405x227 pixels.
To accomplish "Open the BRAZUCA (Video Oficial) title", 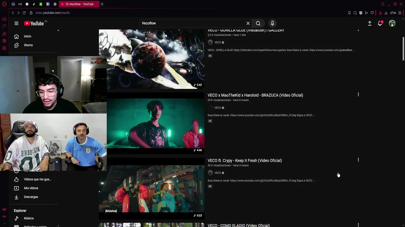I will point(255,95).
